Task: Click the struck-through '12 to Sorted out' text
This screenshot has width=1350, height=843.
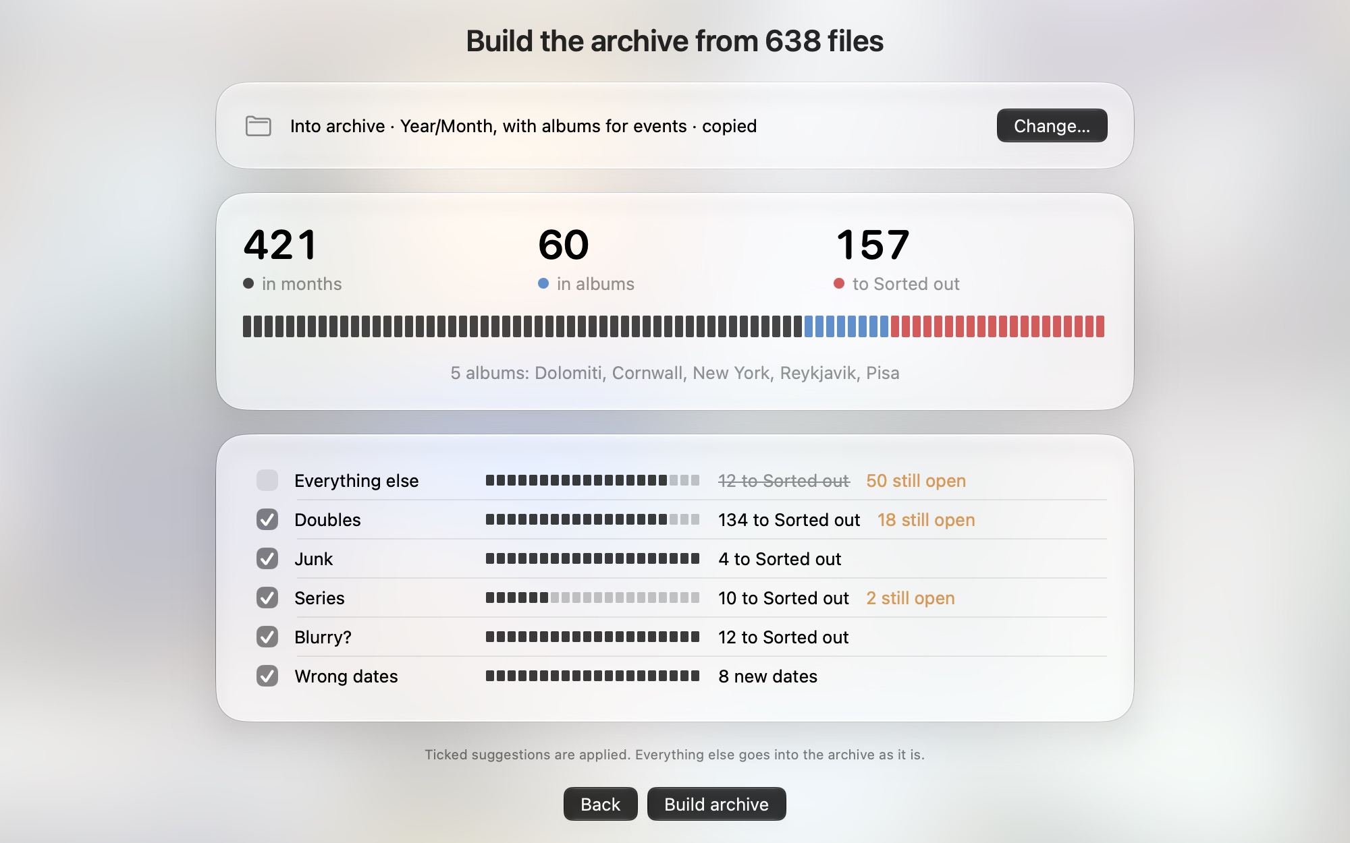Action: pyautogui.click(x=784, y=481)
